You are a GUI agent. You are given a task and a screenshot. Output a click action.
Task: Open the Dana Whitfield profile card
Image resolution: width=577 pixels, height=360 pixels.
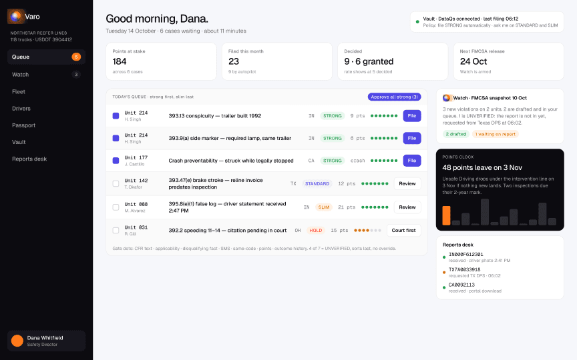46,341
